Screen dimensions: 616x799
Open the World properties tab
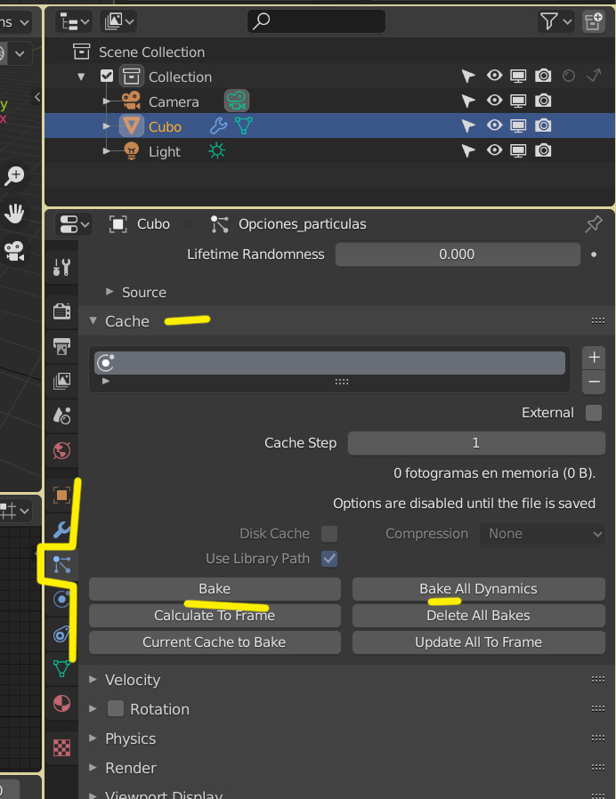coord(61,450)
